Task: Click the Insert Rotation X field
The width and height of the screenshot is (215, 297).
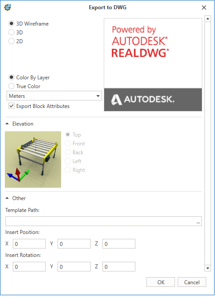Action: click(x=29, y=267)
